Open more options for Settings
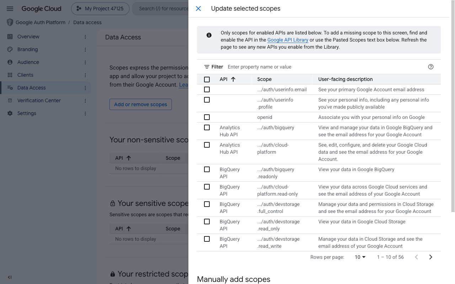 [x=85, y=113]
